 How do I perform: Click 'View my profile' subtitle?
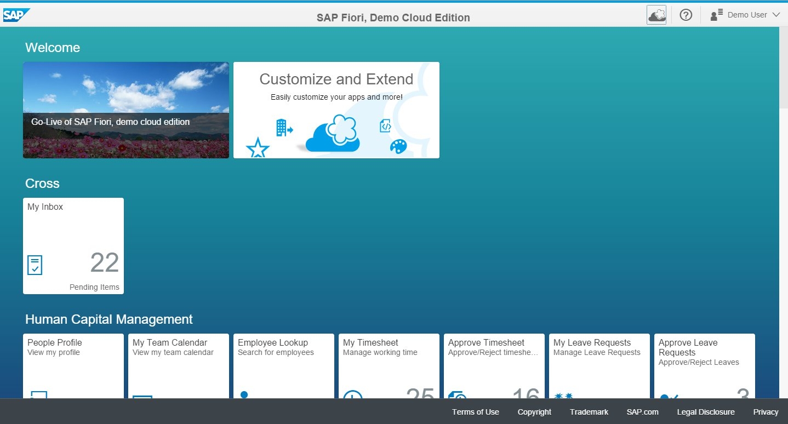pos(54,352)
